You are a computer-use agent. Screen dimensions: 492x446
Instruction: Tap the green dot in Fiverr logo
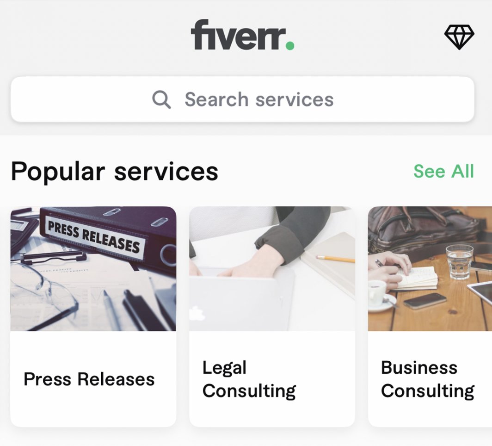pos(290,45)
